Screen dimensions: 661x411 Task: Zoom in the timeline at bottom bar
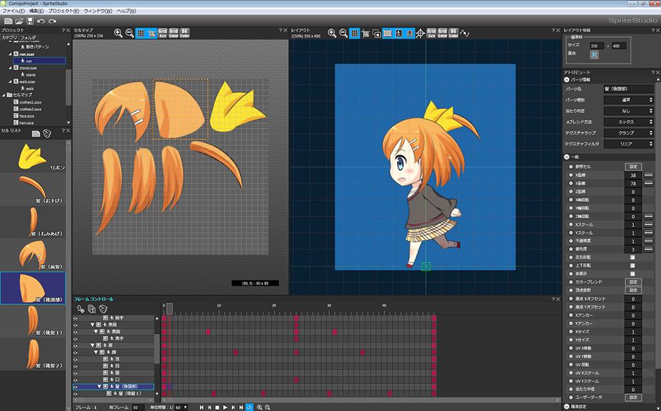[x=260, y=407]
